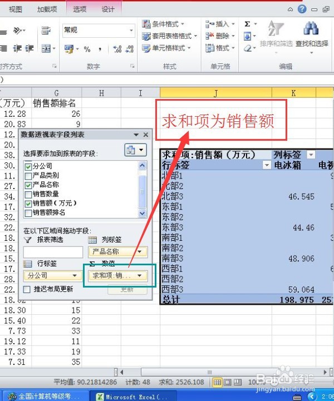The width and height of the screenshot is (334, 401).
Task: Click the increase indent icon
Action: pos(29,48)
